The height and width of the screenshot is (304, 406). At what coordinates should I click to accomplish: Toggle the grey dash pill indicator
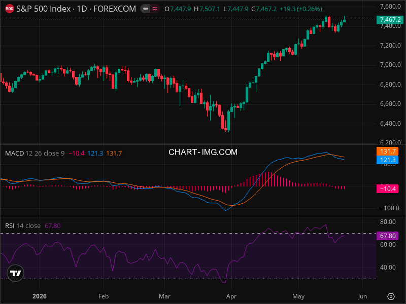146,9
